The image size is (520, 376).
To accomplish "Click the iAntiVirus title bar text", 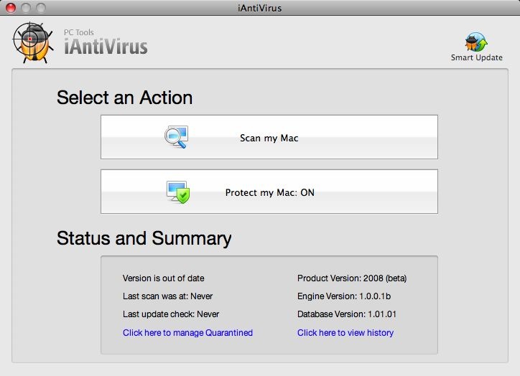I will (260, 9).
